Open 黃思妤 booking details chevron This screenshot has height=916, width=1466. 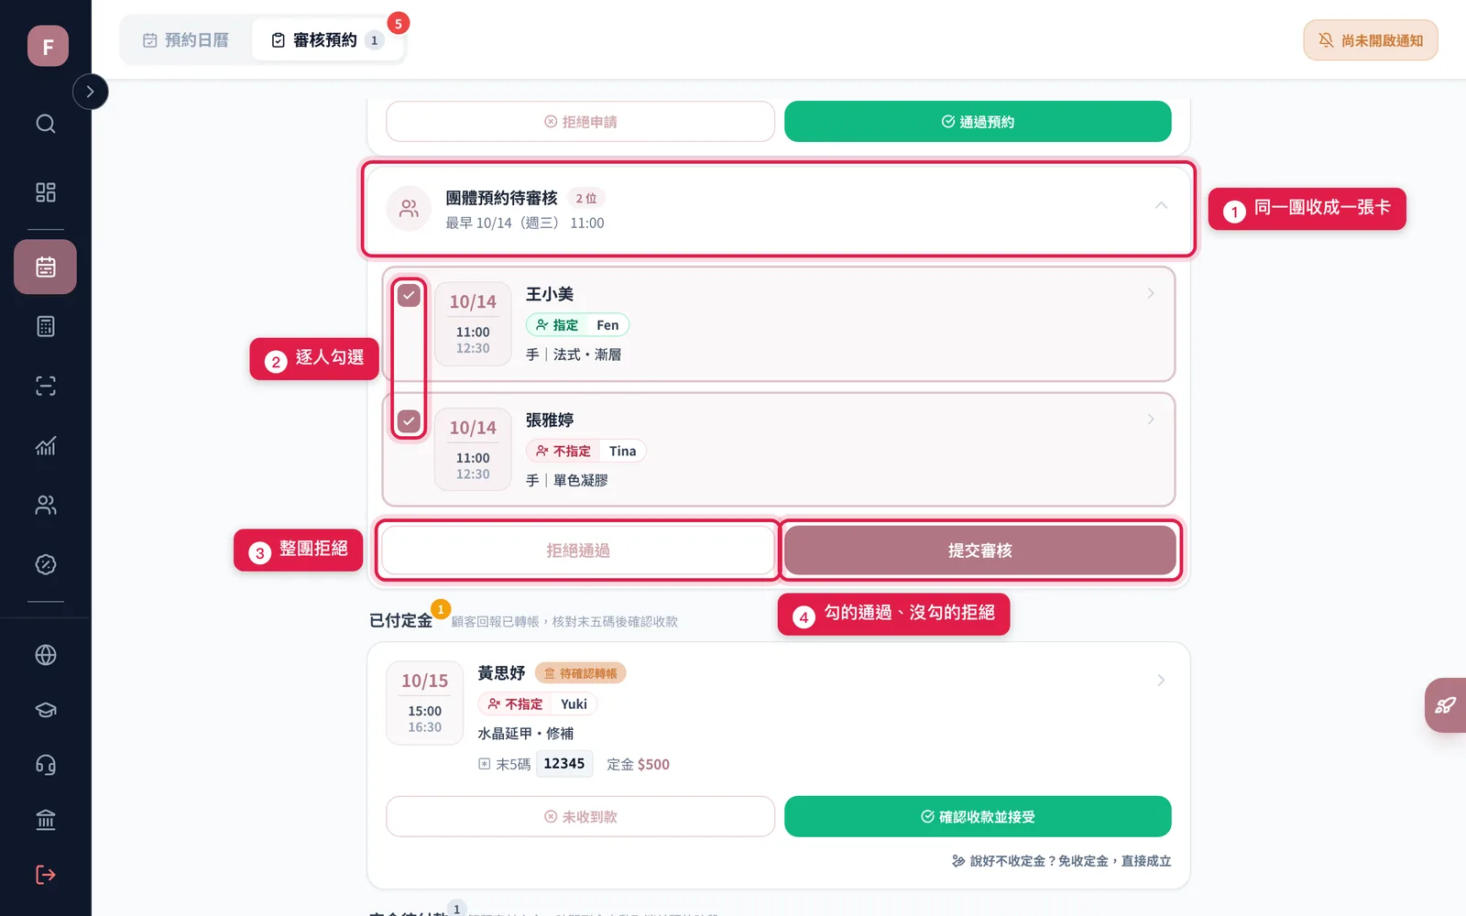[x=1161, y=680]
